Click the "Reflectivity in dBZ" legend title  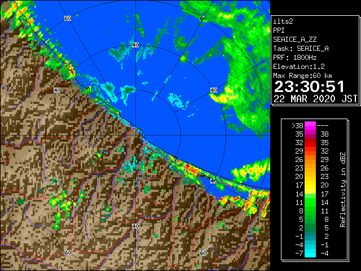tap(342, 190)
